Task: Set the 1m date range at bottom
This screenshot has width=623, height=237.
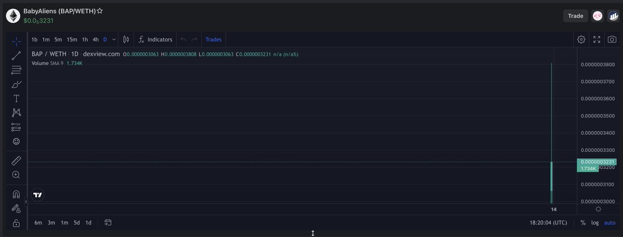Action: click(x=64, y=222)
